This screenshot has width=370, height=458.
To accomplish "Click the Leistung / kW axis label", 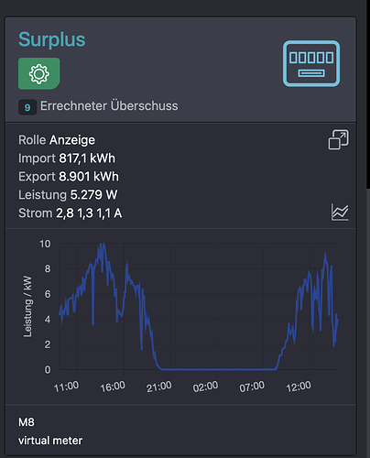I will tap(27, 306).
